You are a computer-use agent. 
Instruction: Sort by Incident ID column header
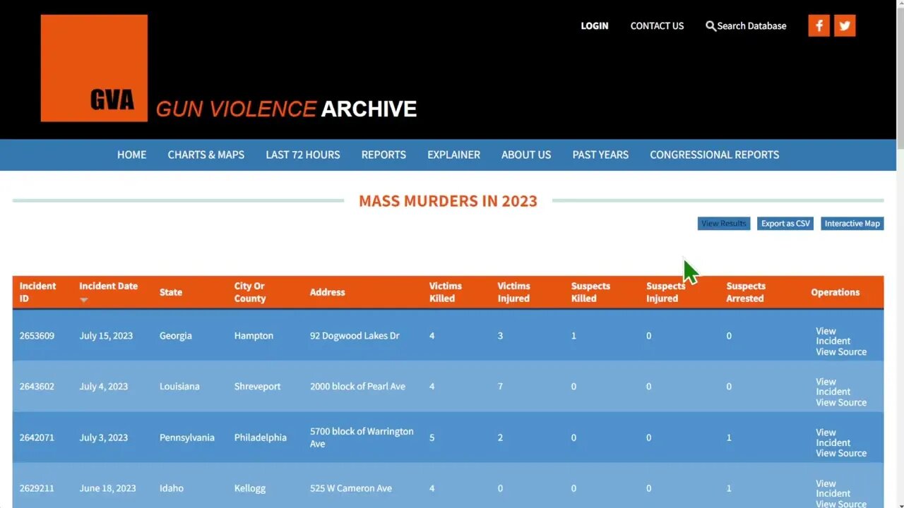click(x=37, y=292)
